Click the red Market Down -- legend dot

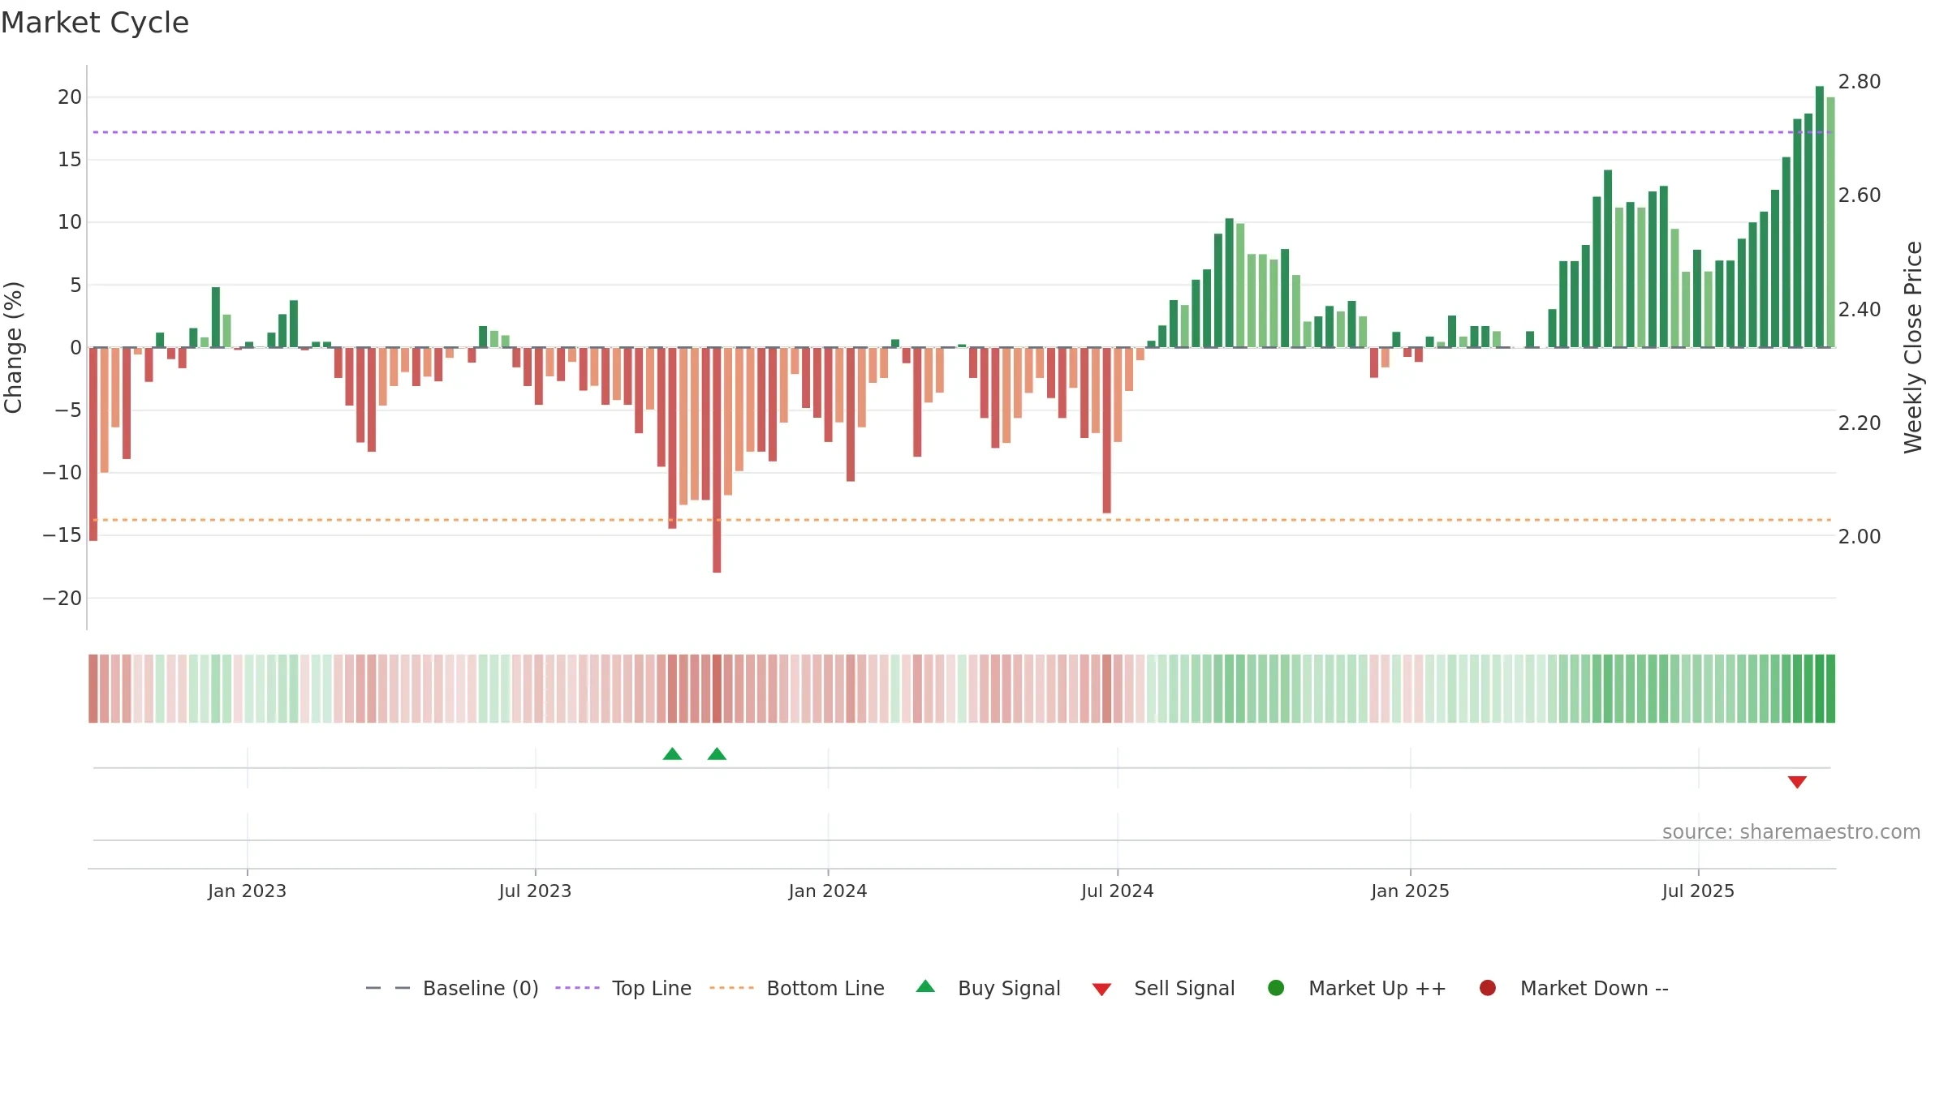pyautogui.click(x=1488, y=988)
